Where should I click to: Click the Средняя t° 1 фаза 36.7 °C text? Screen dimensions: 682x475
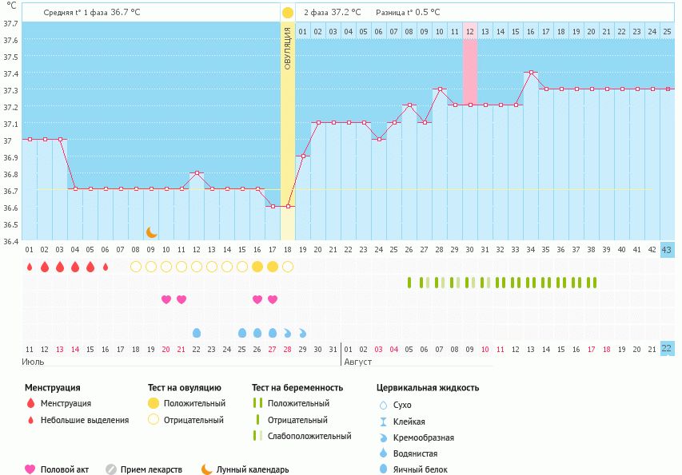coord(92,13)
